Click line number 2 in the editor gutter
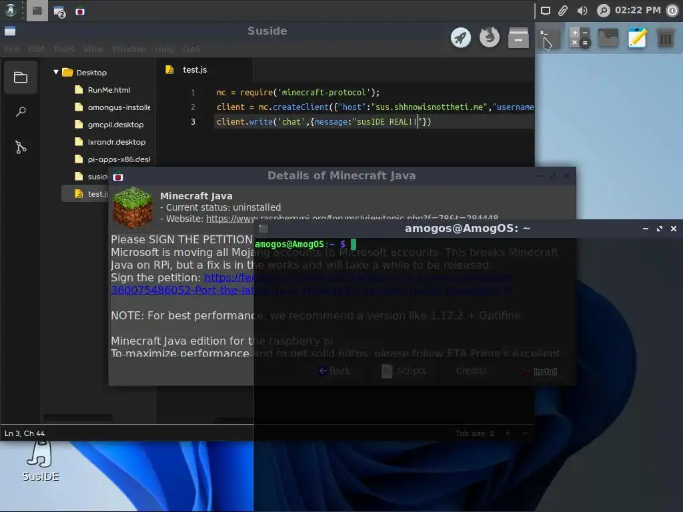The image size is (683, 512). coord(193,107)
